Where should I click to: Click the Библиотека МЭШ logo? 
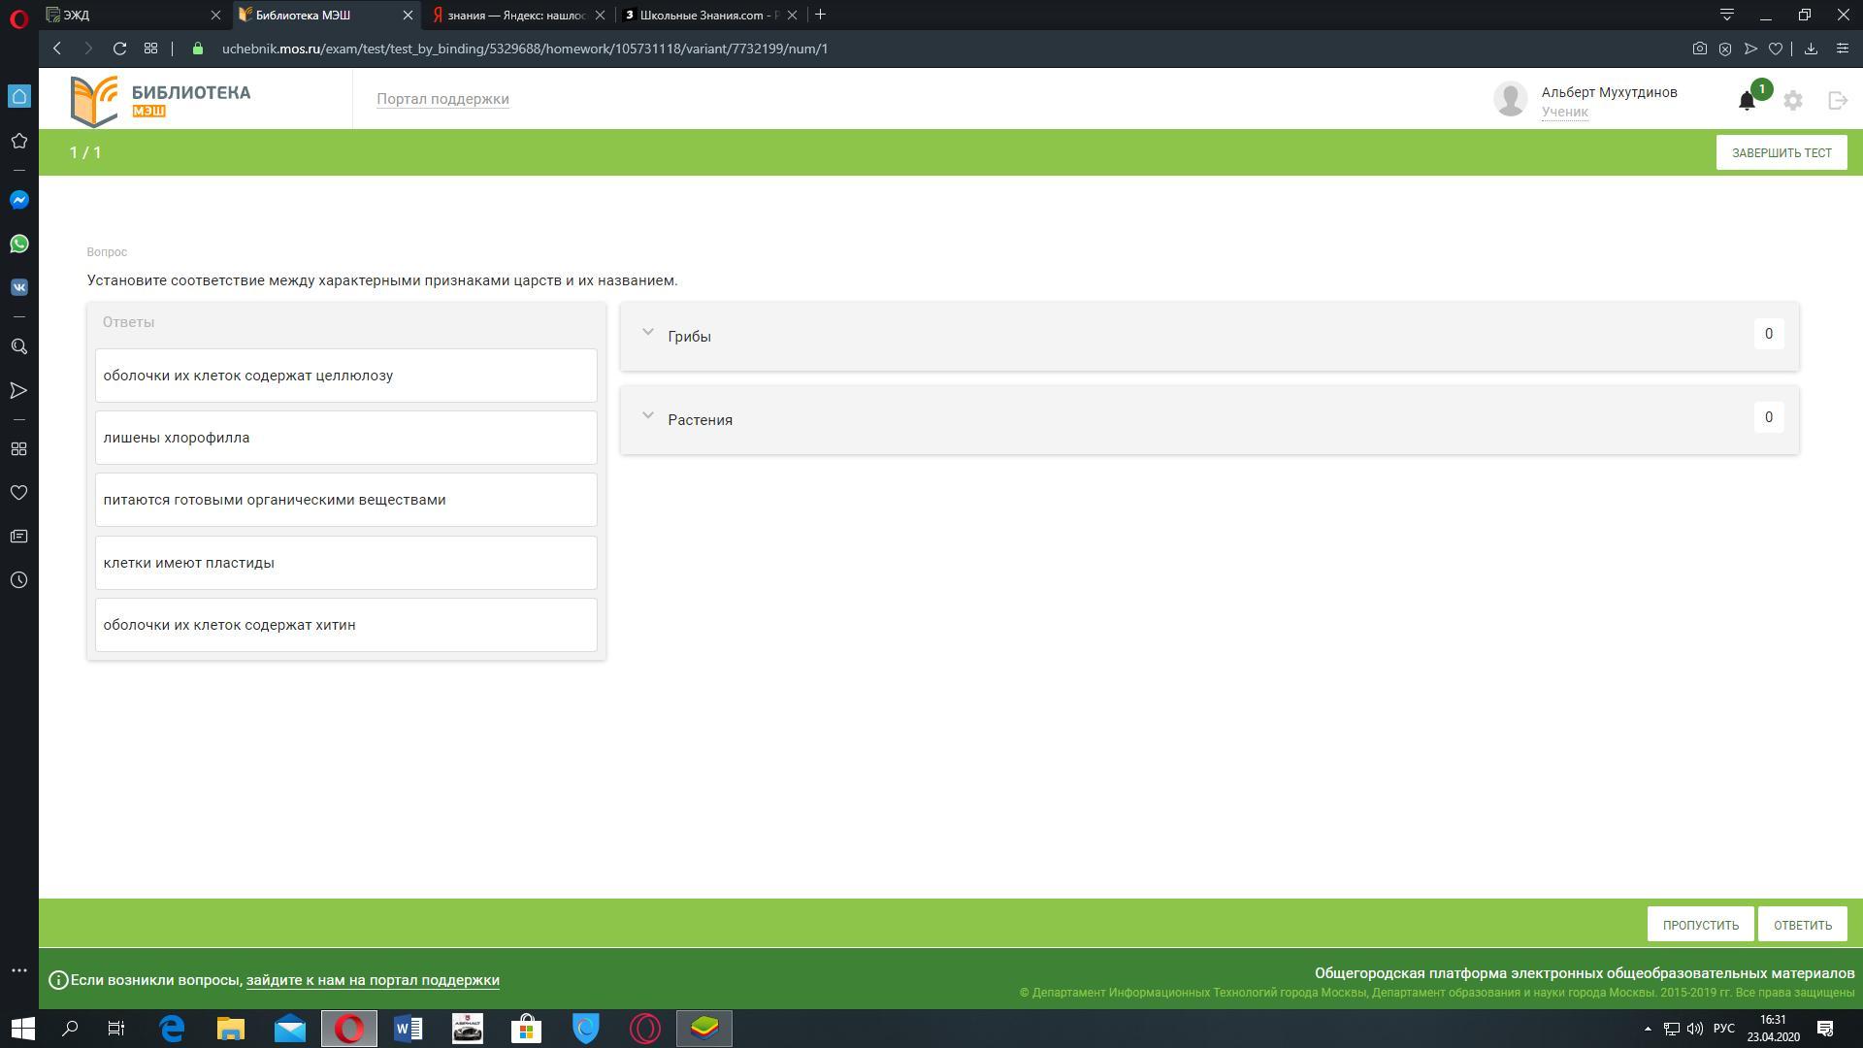point(161,101)
